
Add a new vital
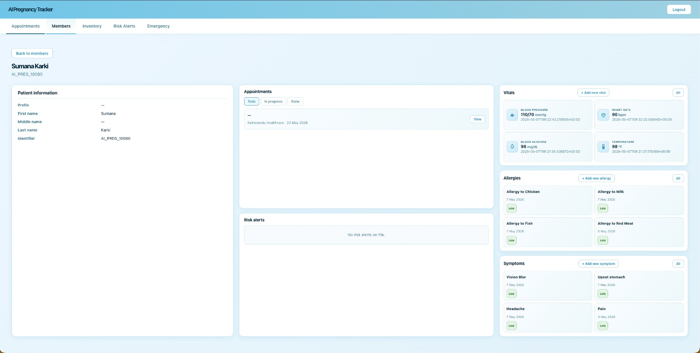click(x=593, y=93)
